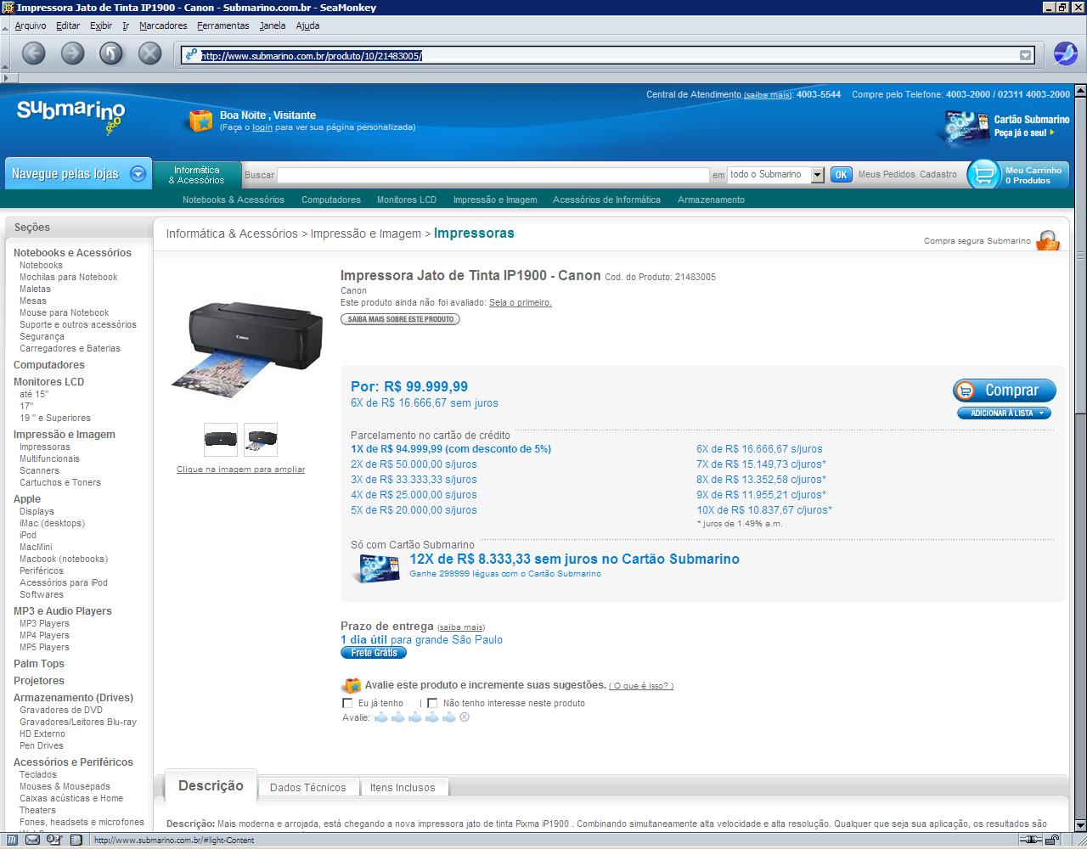Click the page identity icon in the URL bar
This screenshot has width=1087, height=849.
click(191, 55)
